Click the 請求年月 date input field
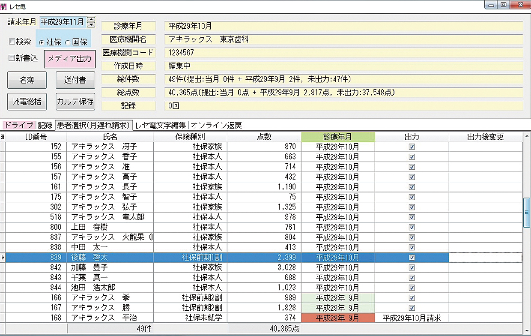531x336 pixels. pos(62,22)
